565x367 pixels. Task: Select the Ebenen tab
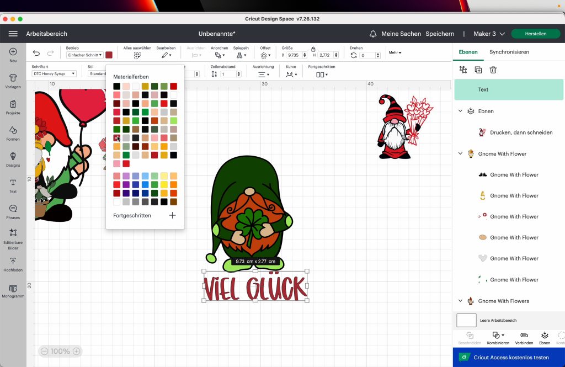coord(468,52)
